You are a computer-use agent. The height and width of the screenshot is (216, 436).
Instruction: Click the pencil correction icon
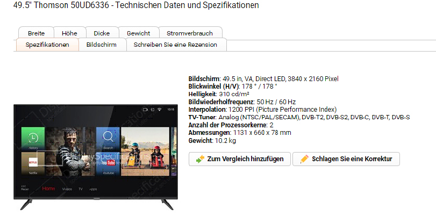point(304,159)
